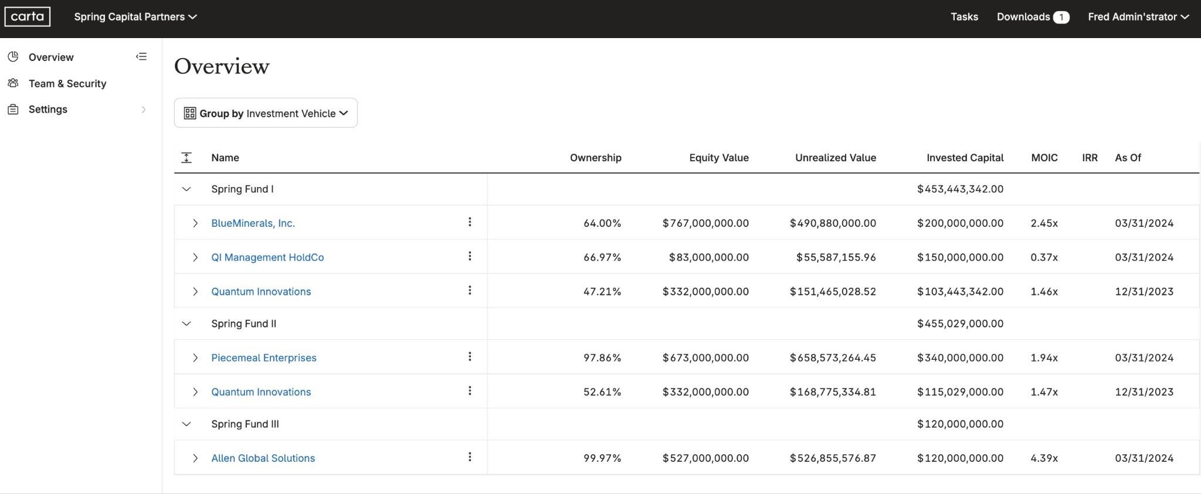Image resolution: width=1201 pixels, height=494 pixels.
Task: Select BlueMinerals equity value $767,000,000.00
Action: (x=705, y=223)
